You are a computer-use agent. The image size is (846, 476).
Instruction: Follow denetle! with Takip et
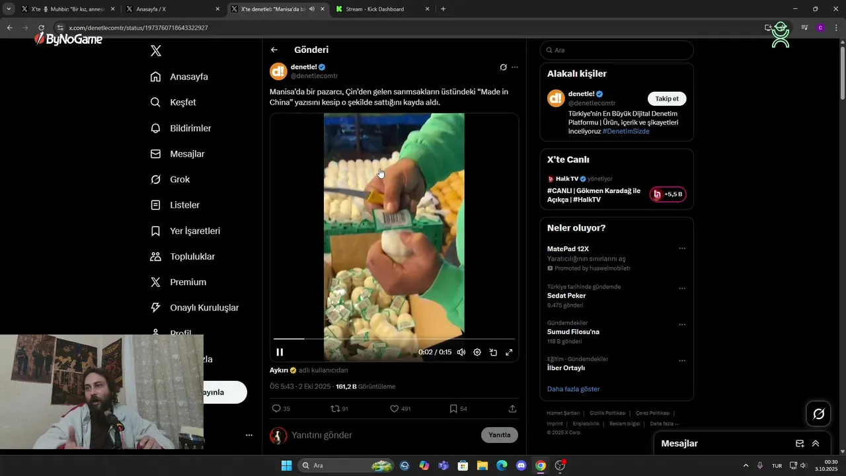click(667, 99)
